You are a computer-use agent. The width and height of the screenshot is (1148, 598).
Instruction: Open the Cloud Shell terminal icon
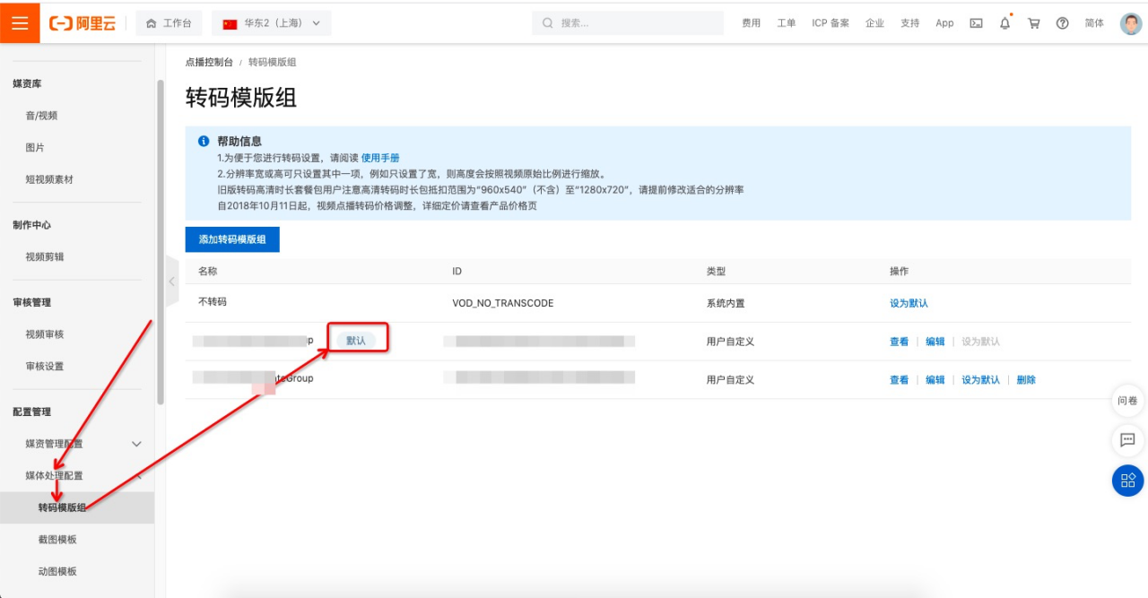(976, 23)
